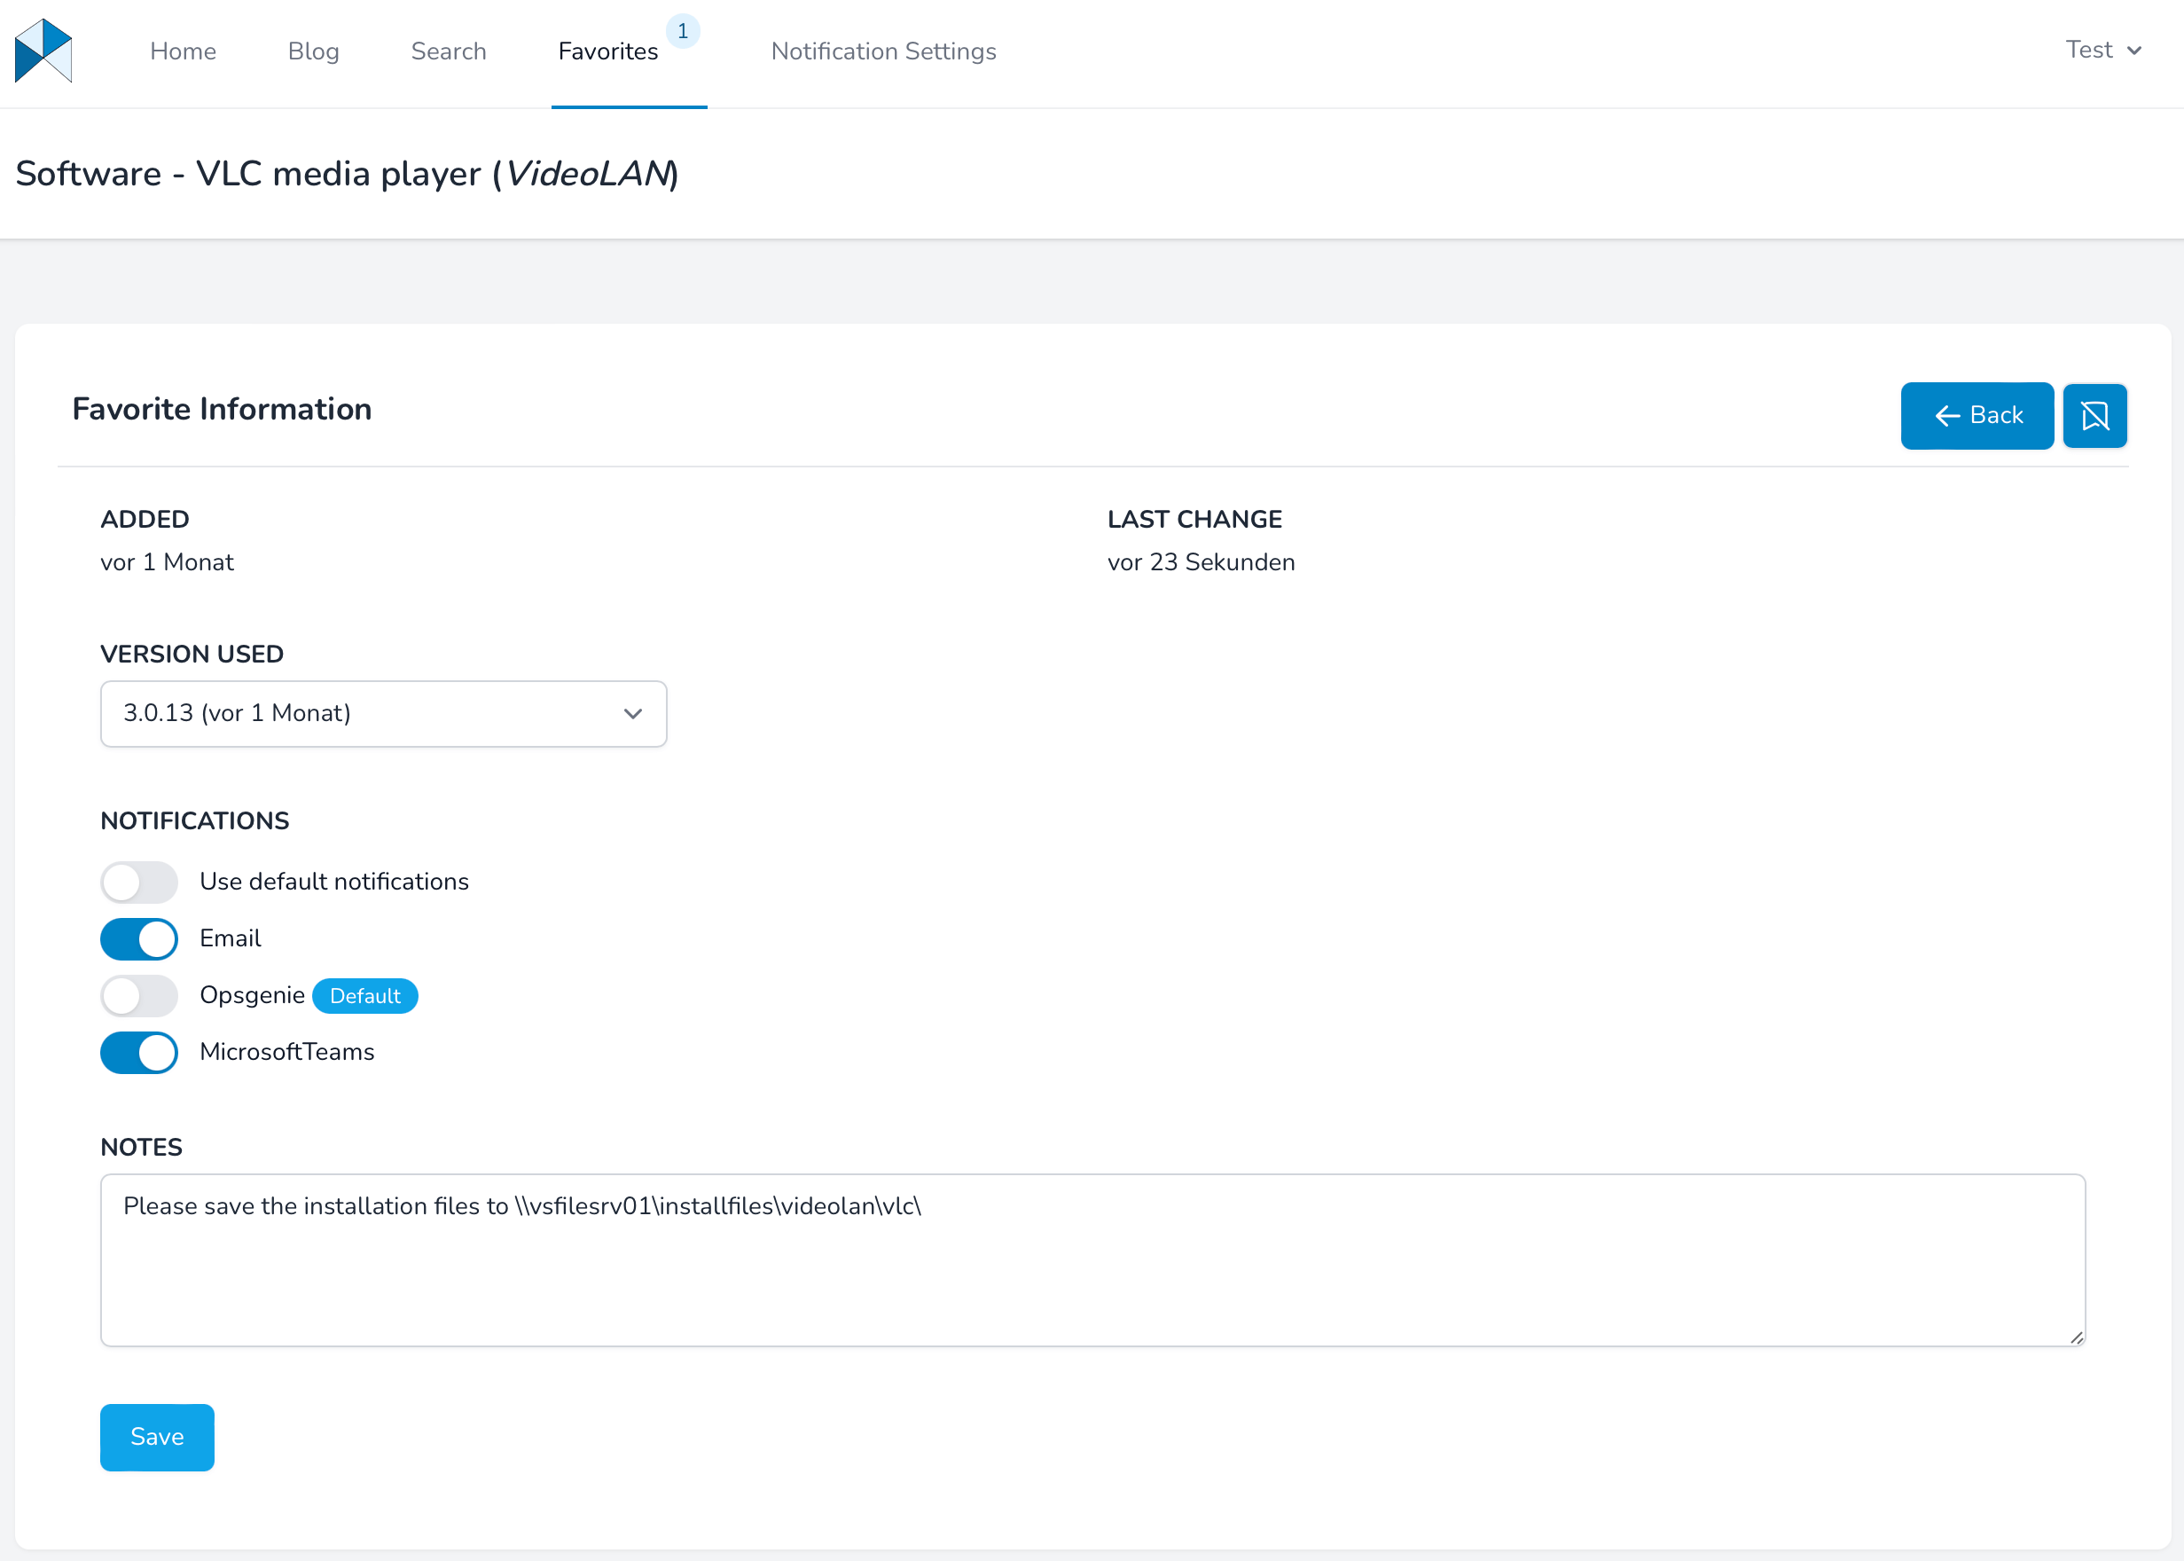Image resolution: width=2184 pixels, height=1561 pixels.
Task: Toggle Use default notifications switch
Action: click(x=139, y=882)
